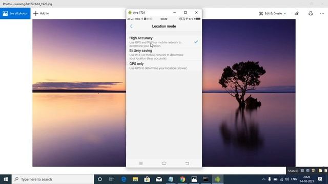This screenshot has width=328, height=184.
Task: Select Battery saving location mode
Action: [x=164, y=55]
